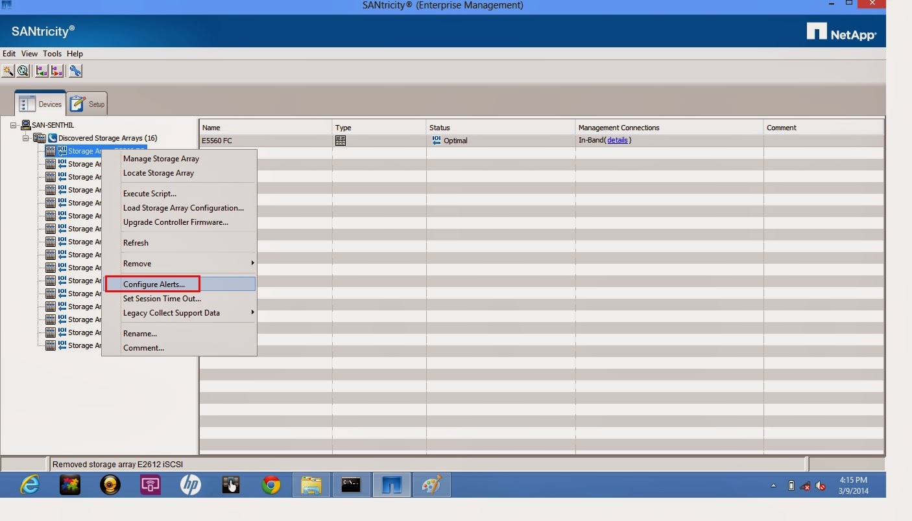Open Internet Explorer from the taskbar
Image resolution: width=912 pixels, height=521 pixels.
tap(30, 485)
